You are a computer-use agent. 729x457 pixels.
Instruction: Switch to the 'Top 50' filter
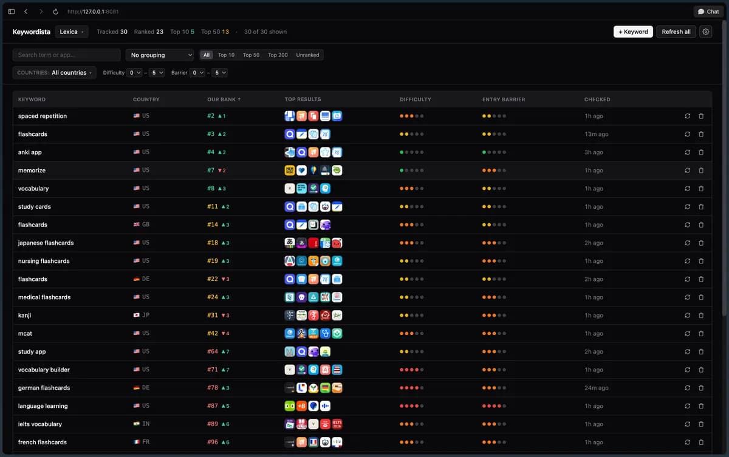(251, 55)
